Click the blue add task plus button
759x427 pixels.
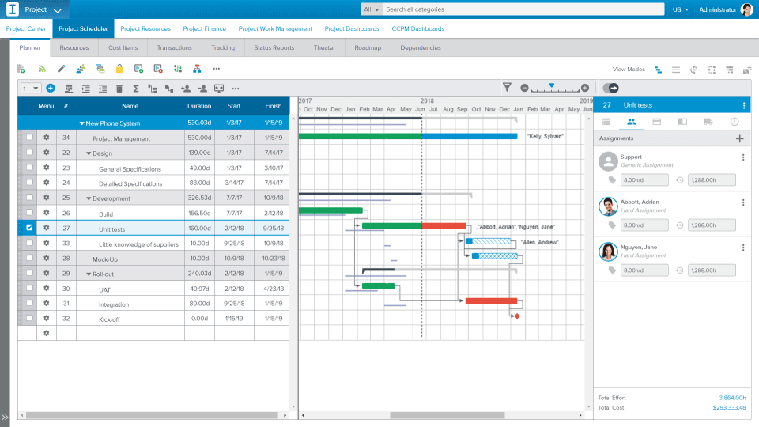point(51,88)
